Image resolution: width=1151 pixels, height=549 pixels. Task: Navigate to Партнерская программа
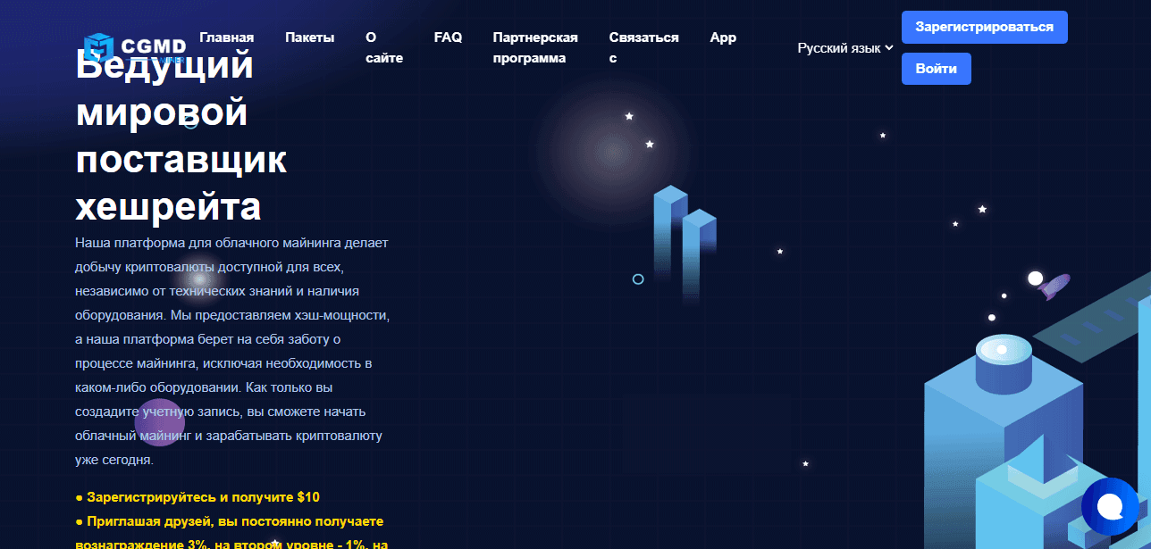pyautogui.click(x=534, y=48)
